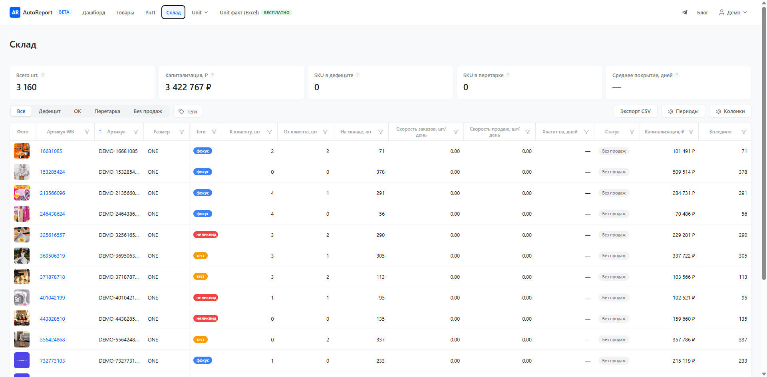767x377 pixels.
Task: Open product link 325616557
Action: (52, 235)
